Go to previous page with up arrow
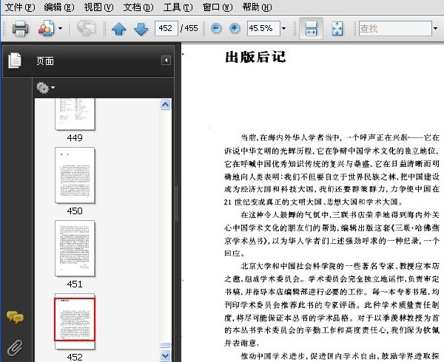The height and width of the screenshot is (362, 444). click(118, 29)
